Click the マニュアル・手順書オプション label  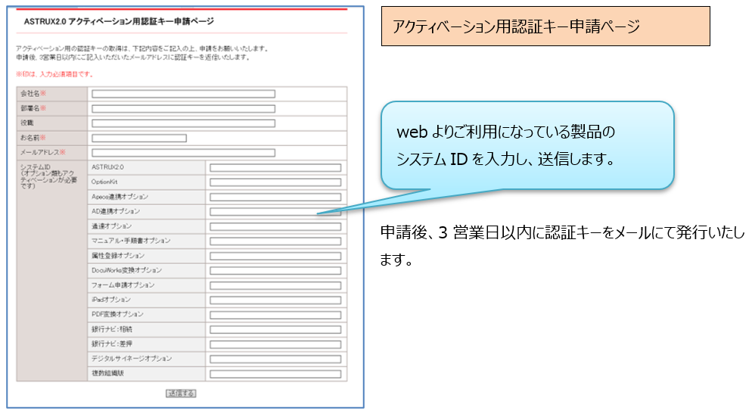pos(131,241)
